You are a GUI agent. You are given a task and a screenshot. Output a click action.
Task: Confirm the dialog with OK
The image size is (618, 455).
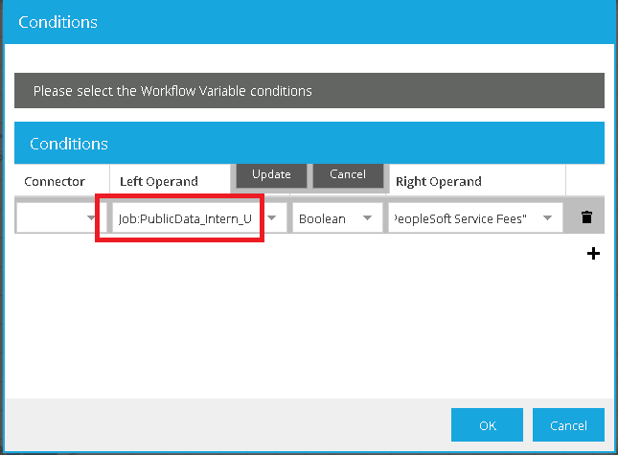[x=487, y=424]
